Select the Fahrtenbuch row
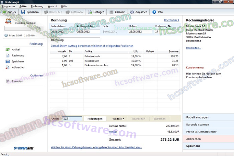Image resolution: width=234 pixels, height=156 pixels. pyautogui.click(x=115, y=56)
